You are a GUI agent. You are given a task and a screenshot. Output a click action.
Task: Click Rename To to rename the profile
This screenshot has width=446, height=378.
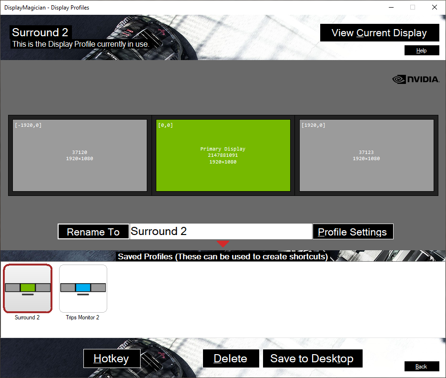tap(93, 231)
